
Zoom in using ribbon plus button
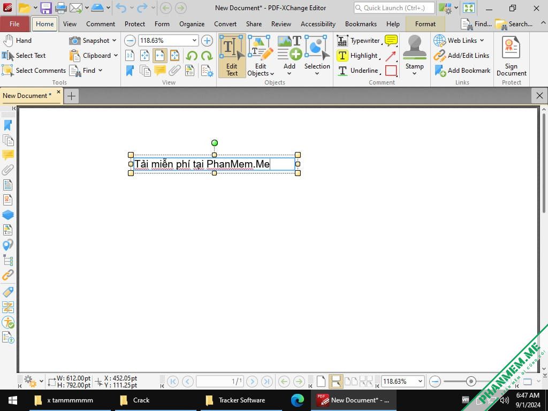point(207,41)
